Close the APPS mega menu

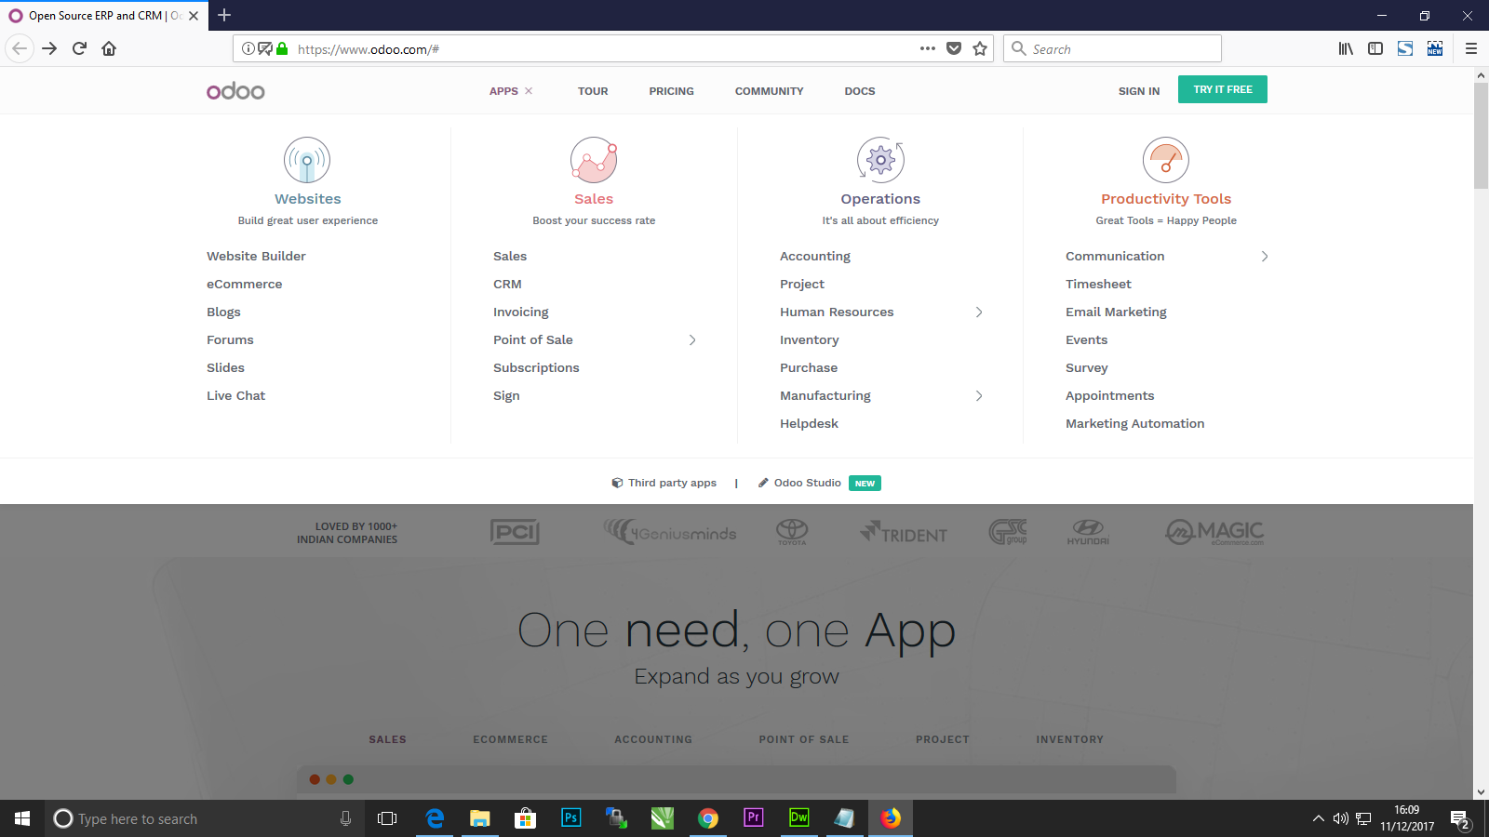pyautogui.click(x=529, y=91)
